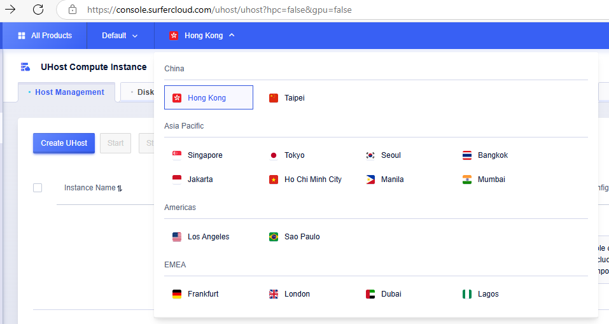Click the Sao Paulo Brazil flag icon
This screenshot has height=324, width=609.
point(274,237)
